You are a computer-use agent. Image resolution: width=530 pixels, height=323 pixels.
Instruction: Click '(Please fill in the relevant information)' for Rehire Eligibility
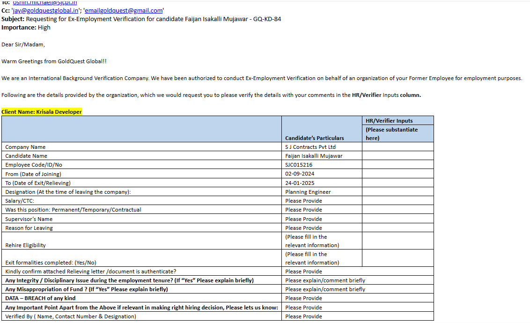(312, 241)
